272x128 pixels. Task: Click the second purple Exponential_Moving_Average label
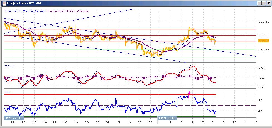pos(68,11)
